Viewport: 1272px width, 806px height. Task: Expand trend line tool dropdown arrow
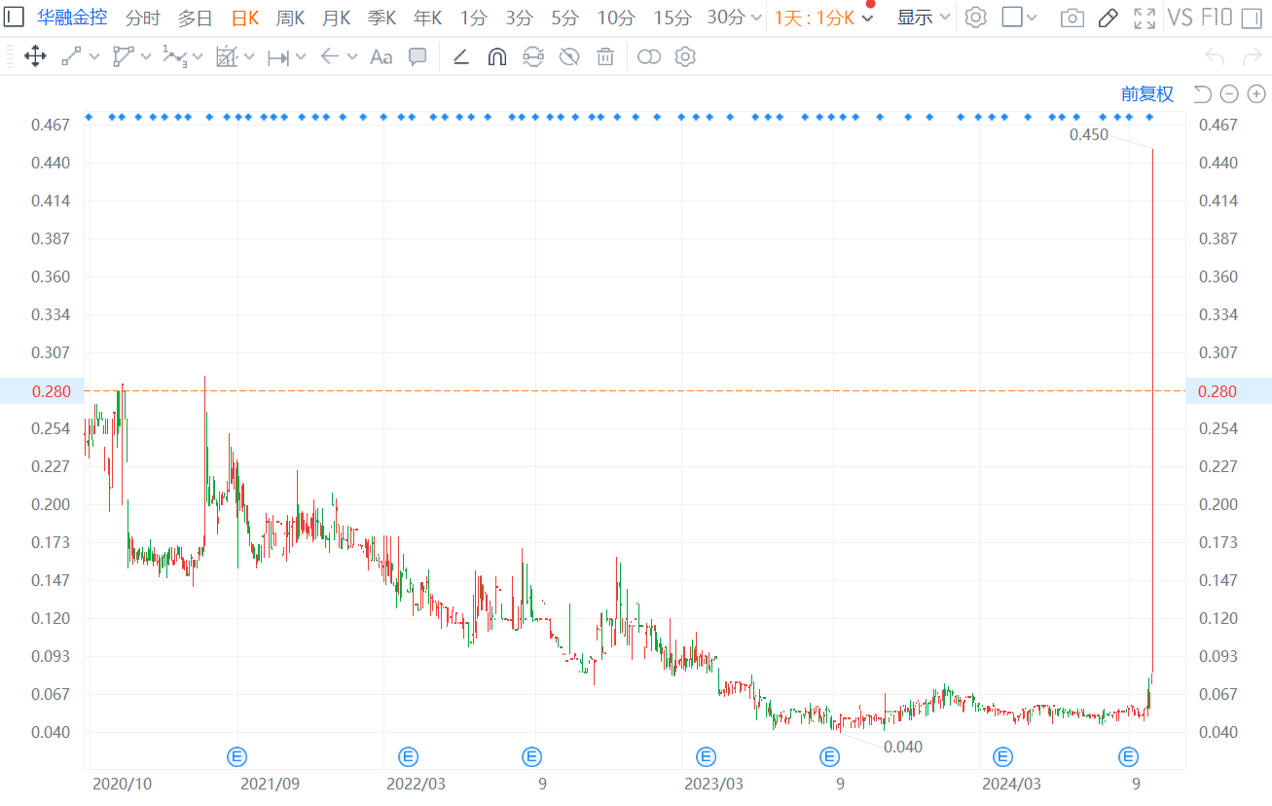coord(94,57)
